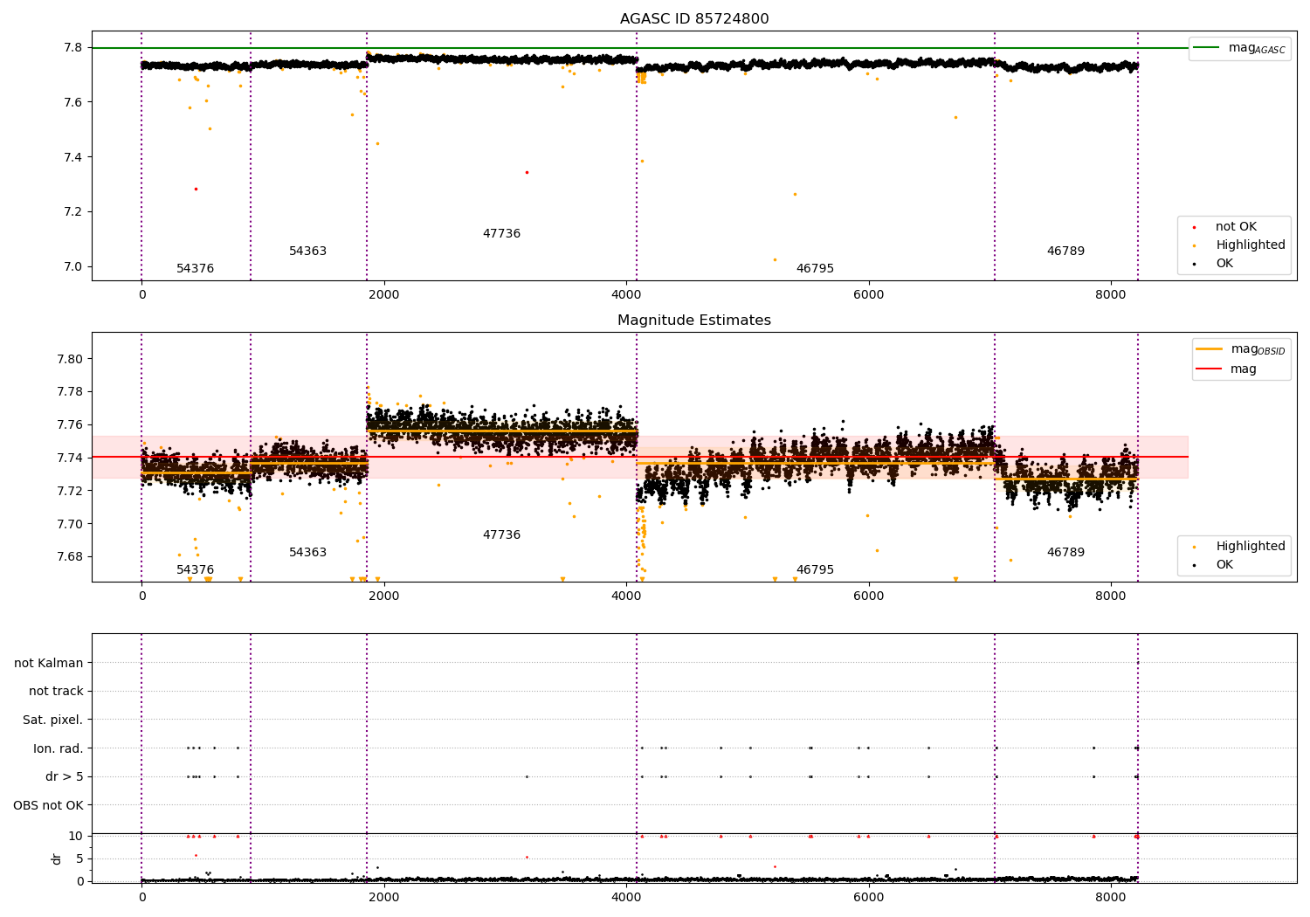Click the "OK" legend entry in middle plot
Image resolution: width=1310 pixels, height=917 pixels.
point(1224,565)
